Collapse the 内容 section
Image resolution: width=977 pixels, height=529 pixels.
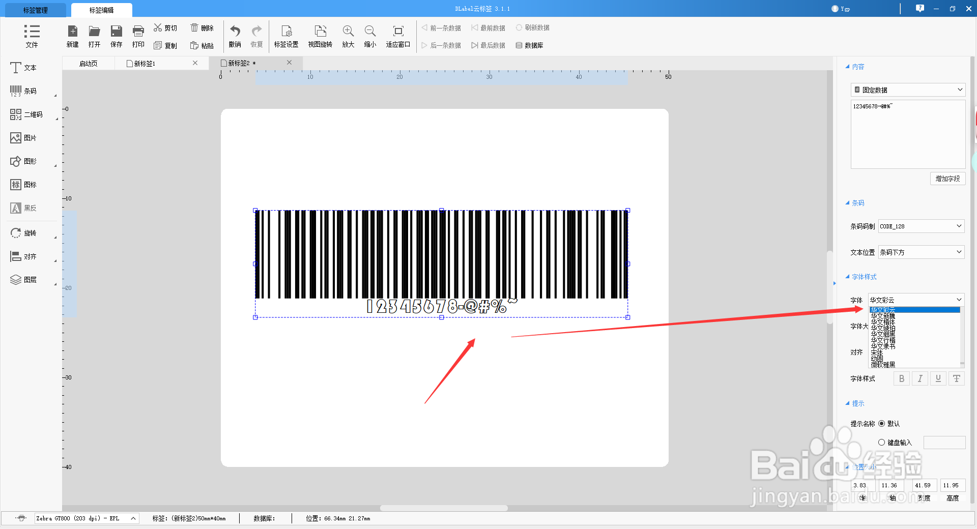tap(854, 67)
